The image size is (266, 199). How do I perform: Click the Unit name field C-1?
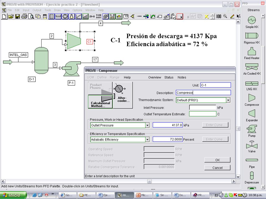[x=216, y=85]
